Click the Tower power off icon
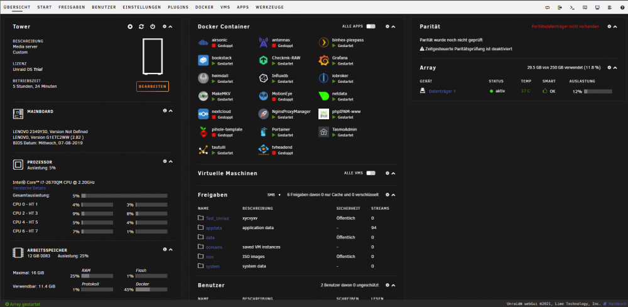 click(153, 26)
